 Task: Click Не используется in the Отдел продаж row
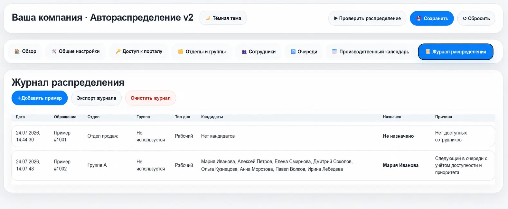(x=151, y=136)
